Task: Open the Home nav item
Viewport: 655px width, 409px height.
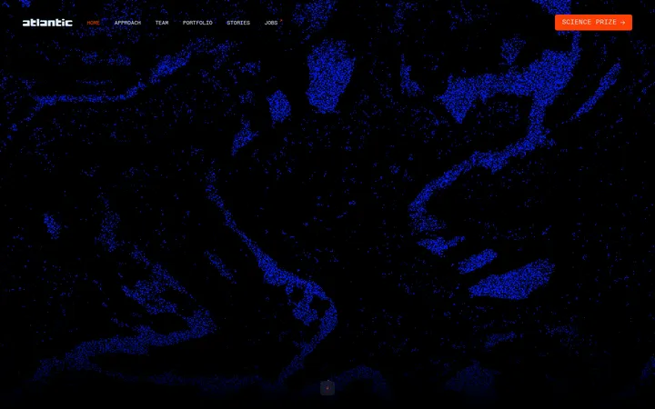Action: 93,23
